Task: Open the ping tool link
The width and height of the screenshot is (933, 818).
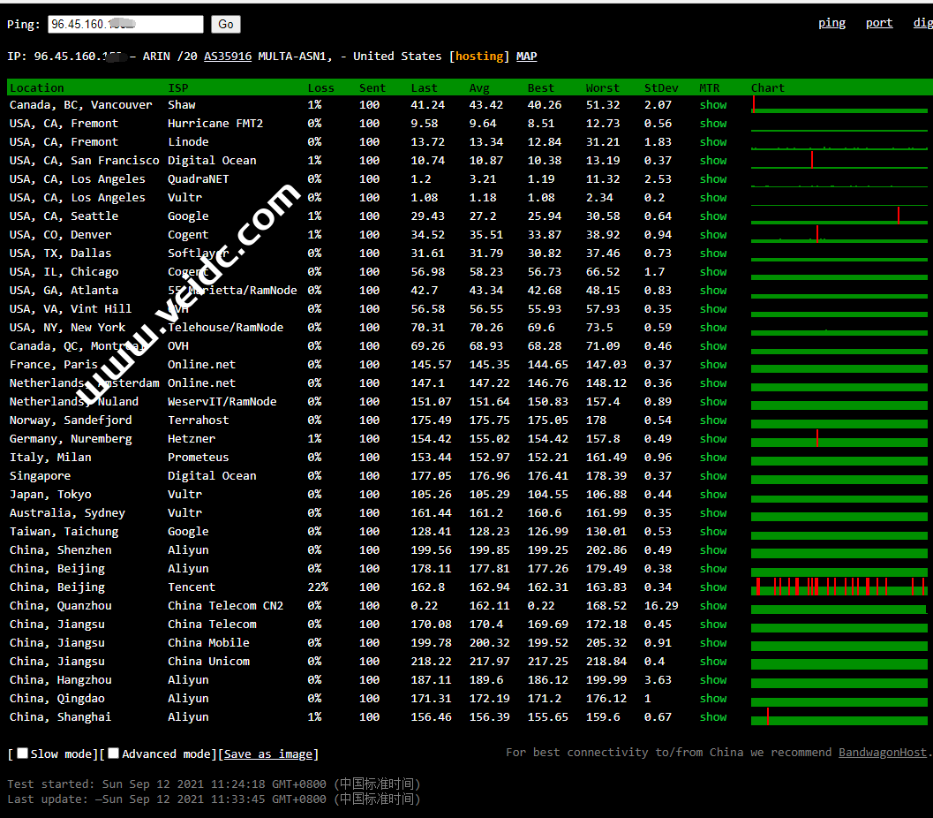Action: (x=831, y=23)
